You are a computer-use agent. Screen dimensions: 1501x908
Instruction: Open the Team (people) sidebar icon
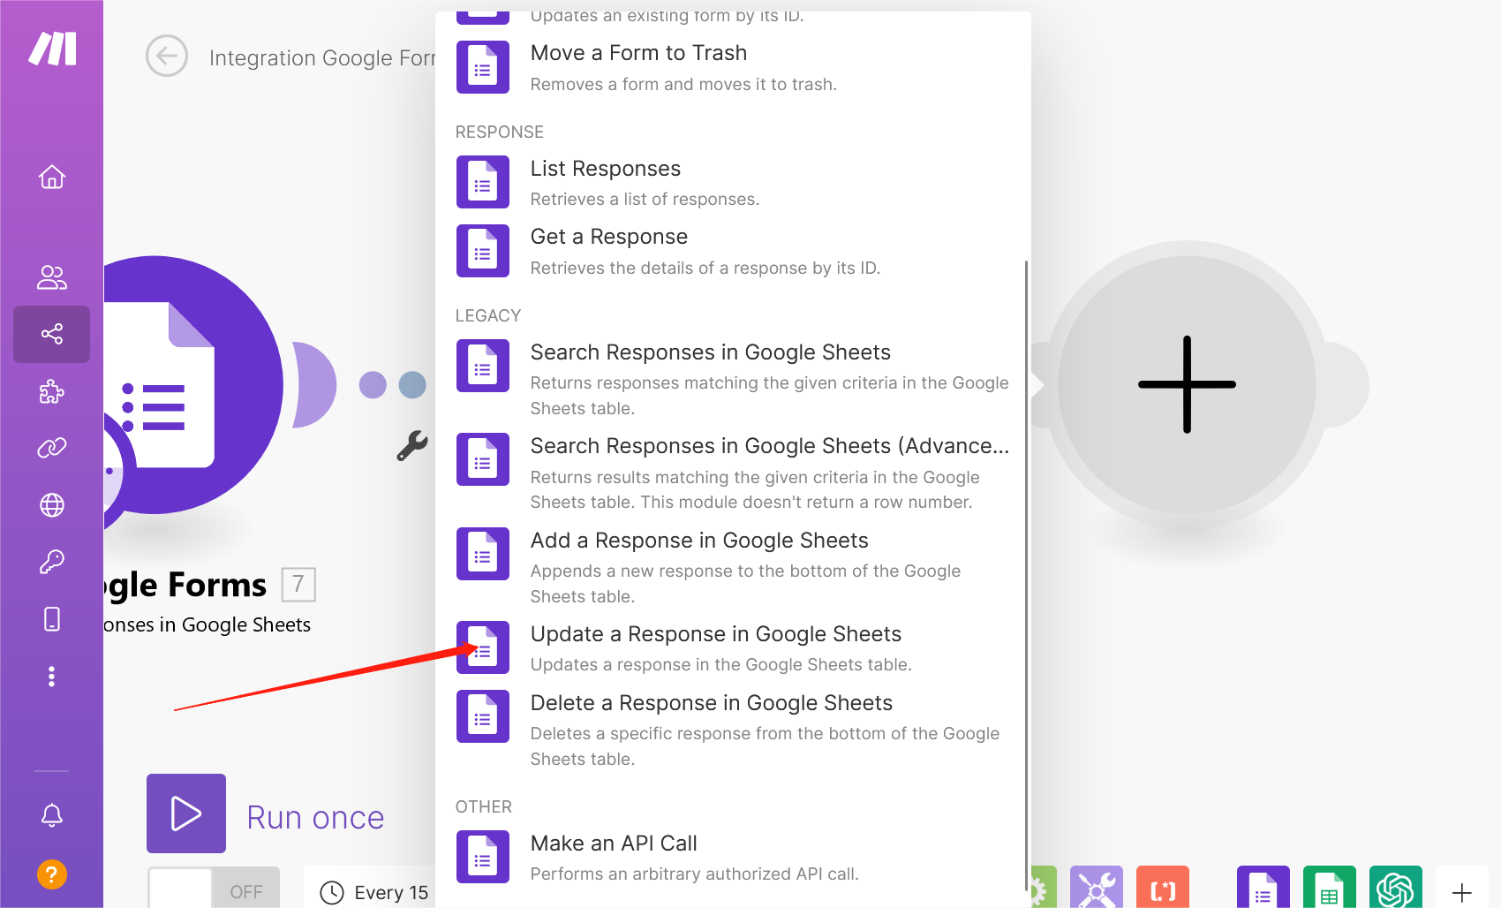pyautogui.click(x=52, y=277)
